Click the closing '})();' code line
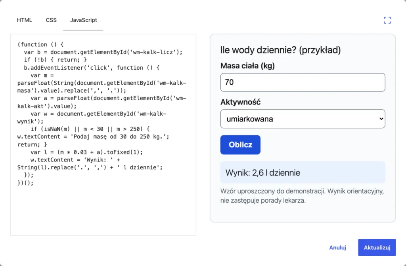Image resolution: width=406 pixels, height=266 pixels. 25,183
